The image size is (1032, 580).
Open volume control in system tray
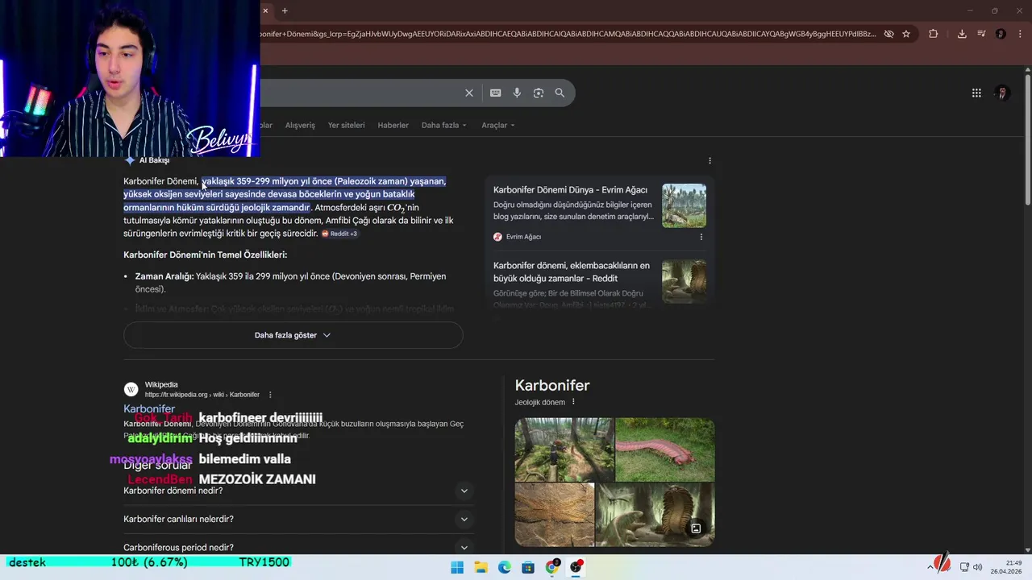pyautogui.click(x=978, y=567)
